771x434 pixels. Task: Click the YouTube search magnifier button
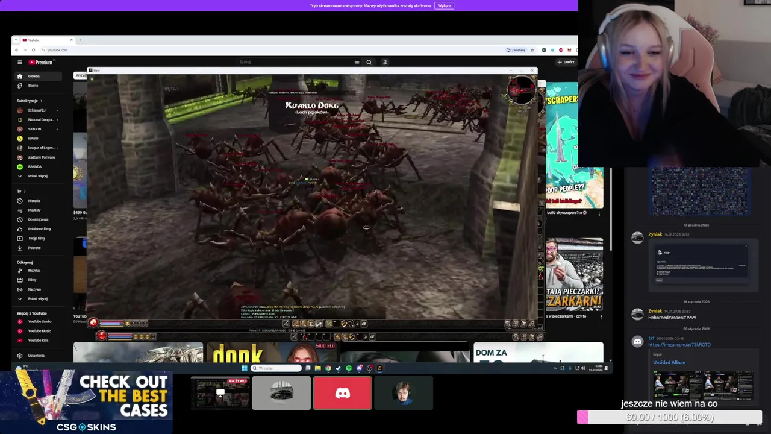tap(369, 62)
